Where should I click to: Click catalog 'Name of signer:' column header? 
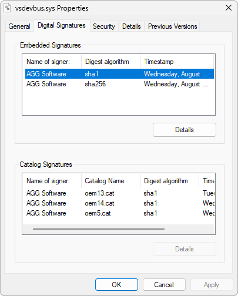pos(52,181)
